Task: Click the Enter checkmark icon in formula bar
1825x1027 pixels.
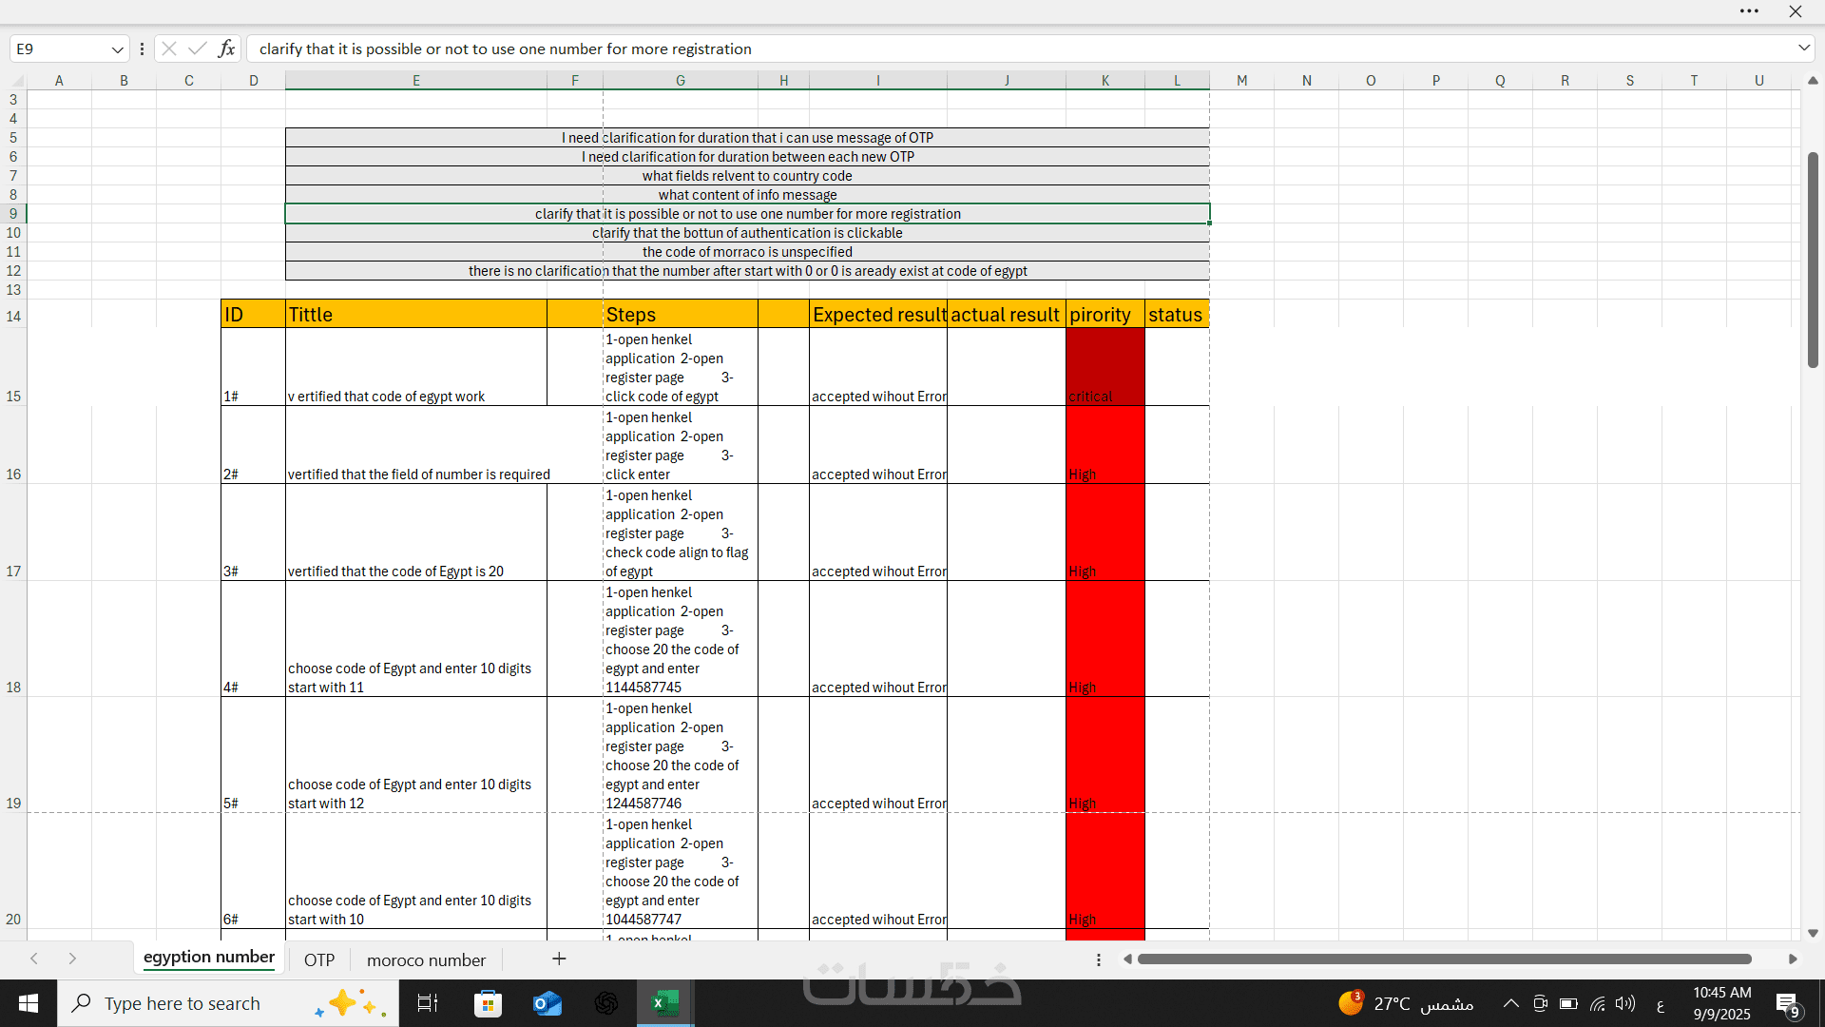Action: (198, 48)
